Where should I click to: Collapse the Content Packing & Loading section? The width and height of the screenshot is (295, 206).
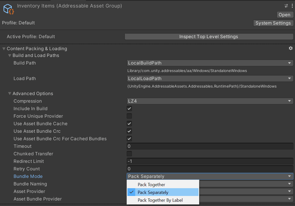coord(4,49)
